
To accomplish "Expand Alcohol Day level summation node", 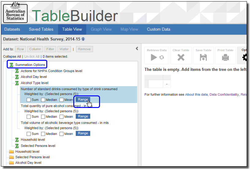I will [17, 77].
